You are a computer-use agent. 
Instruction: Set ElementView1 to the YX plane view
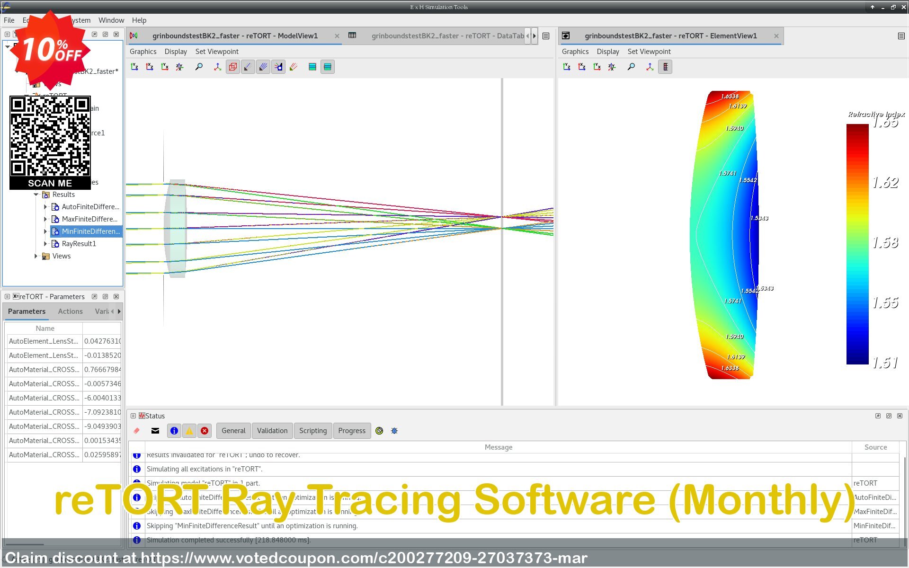coord(597,67)
